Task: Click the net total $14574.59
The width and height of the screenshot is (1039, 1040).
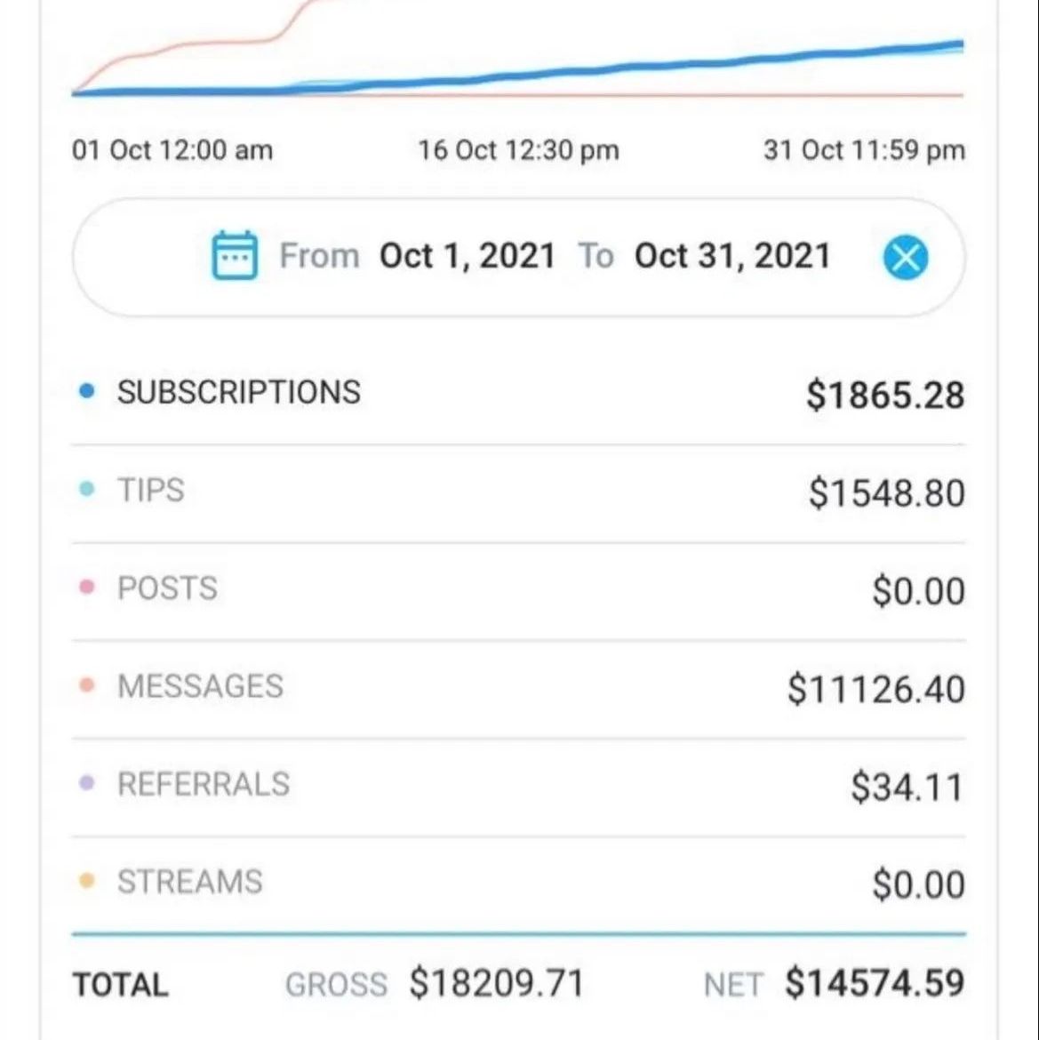Action: 875,983
